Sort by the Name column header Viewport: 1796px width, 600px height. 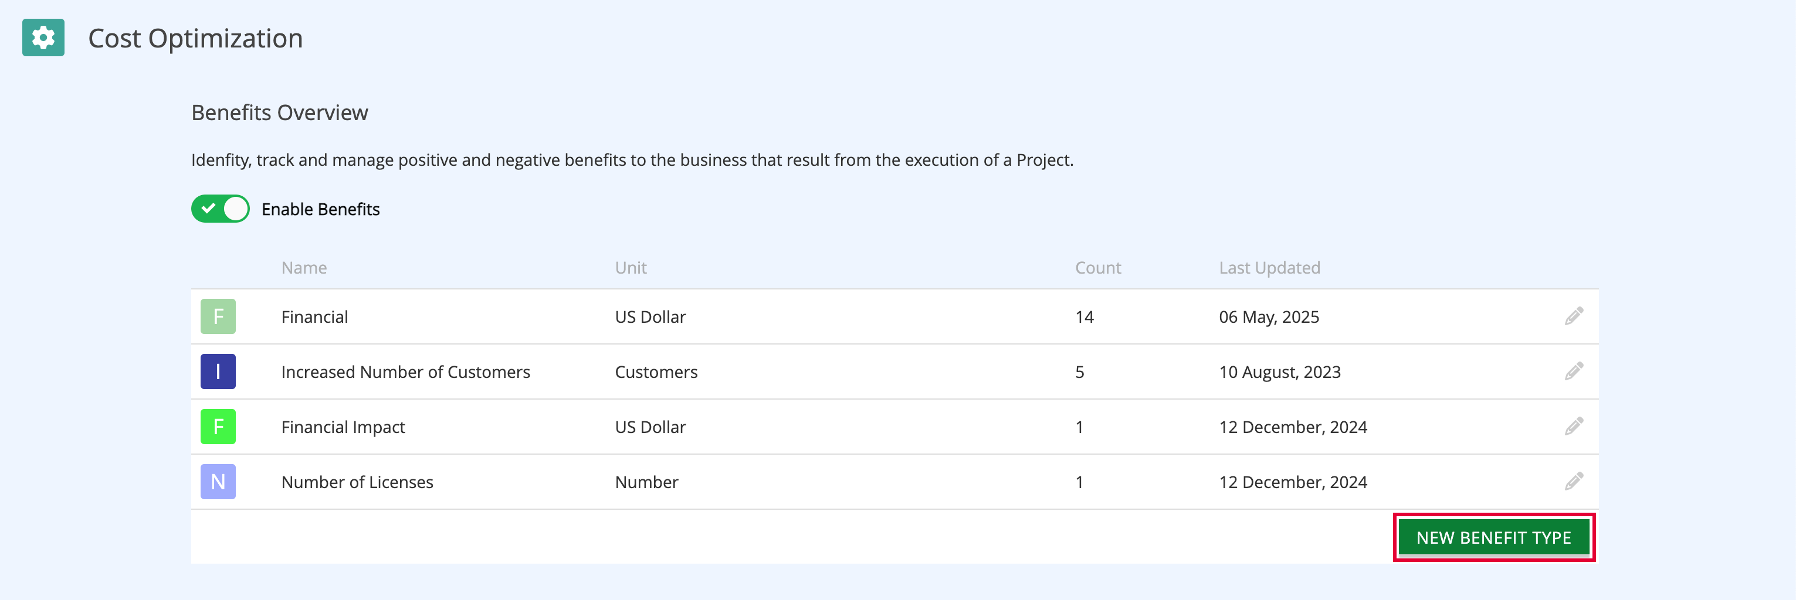(304, 268)
